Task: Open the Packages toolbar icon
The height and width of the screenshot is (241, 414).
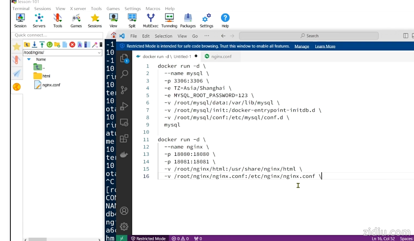Action: tap(188, 20)
